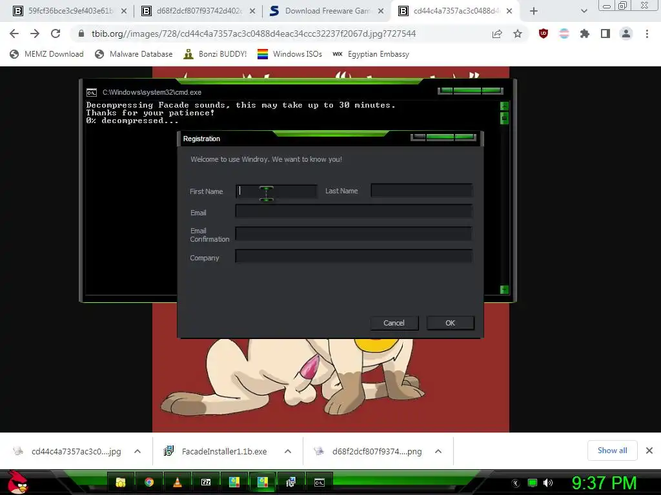Close the 59fcf36bce3c9ef403e61b tab
Viewport: 661px width, 495px height.
[x=124, y=12]
